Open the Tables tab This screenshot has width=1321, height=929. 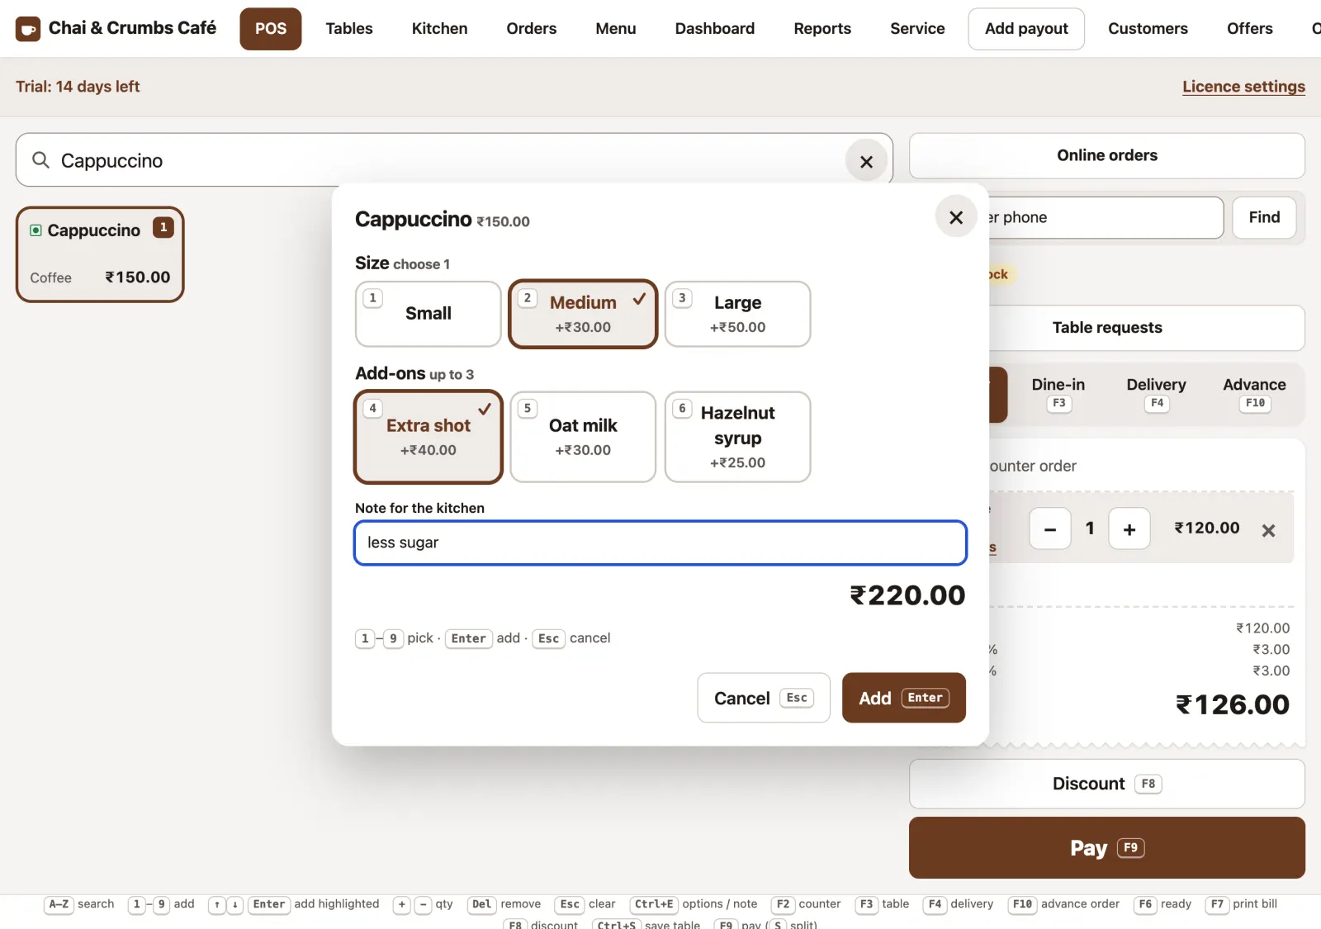[349, 29]
